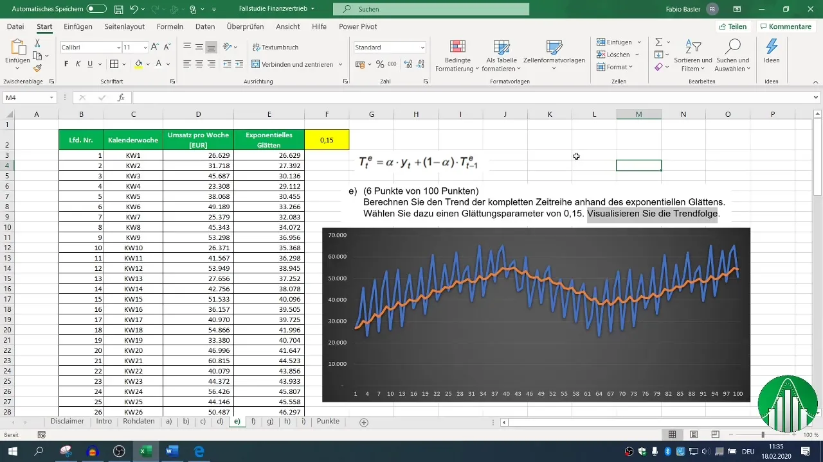823x462 pixels.
Task: Click the font color A icon
Action: coord(159,64)
